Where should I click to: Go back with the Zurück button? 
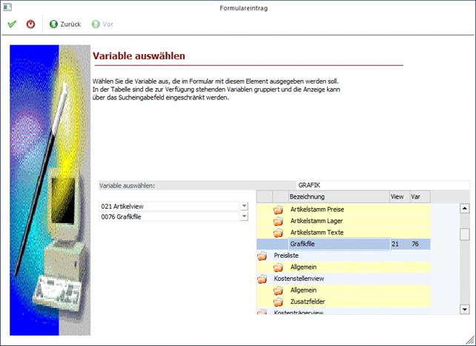(x=65, y=24)
